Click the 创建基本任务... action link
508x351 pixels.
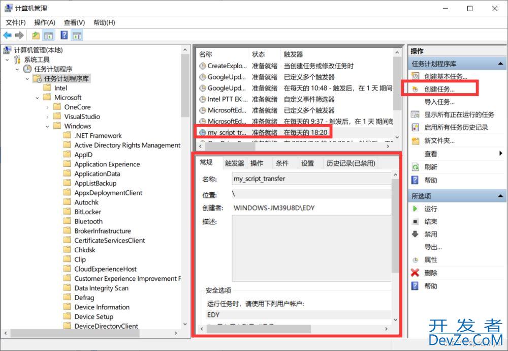(x=446, y=76)
